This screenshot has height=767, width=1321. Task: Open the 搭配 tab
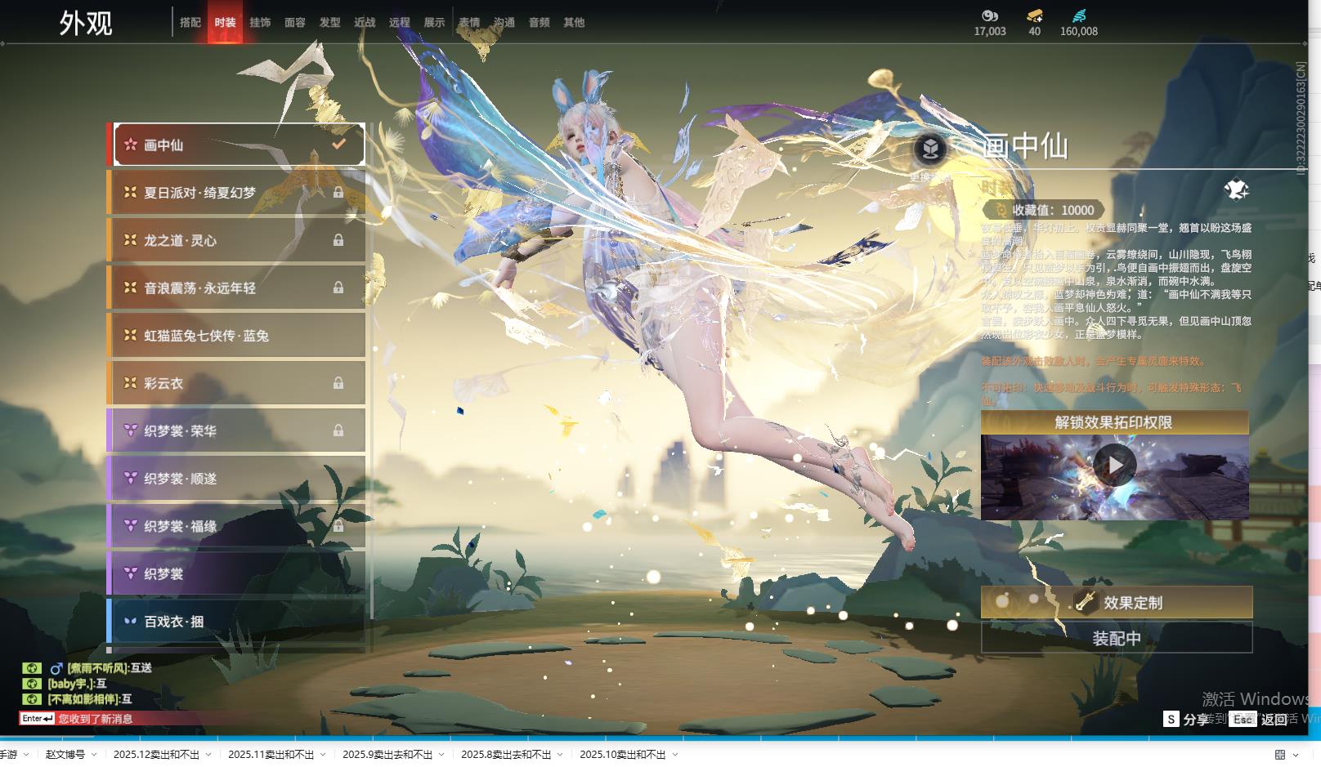tap(190, 23)
